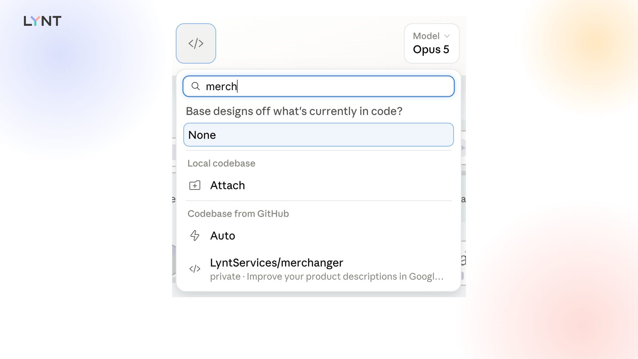Click the 'Base designs off' question text

pyautogui.click(x=294, y=111)
